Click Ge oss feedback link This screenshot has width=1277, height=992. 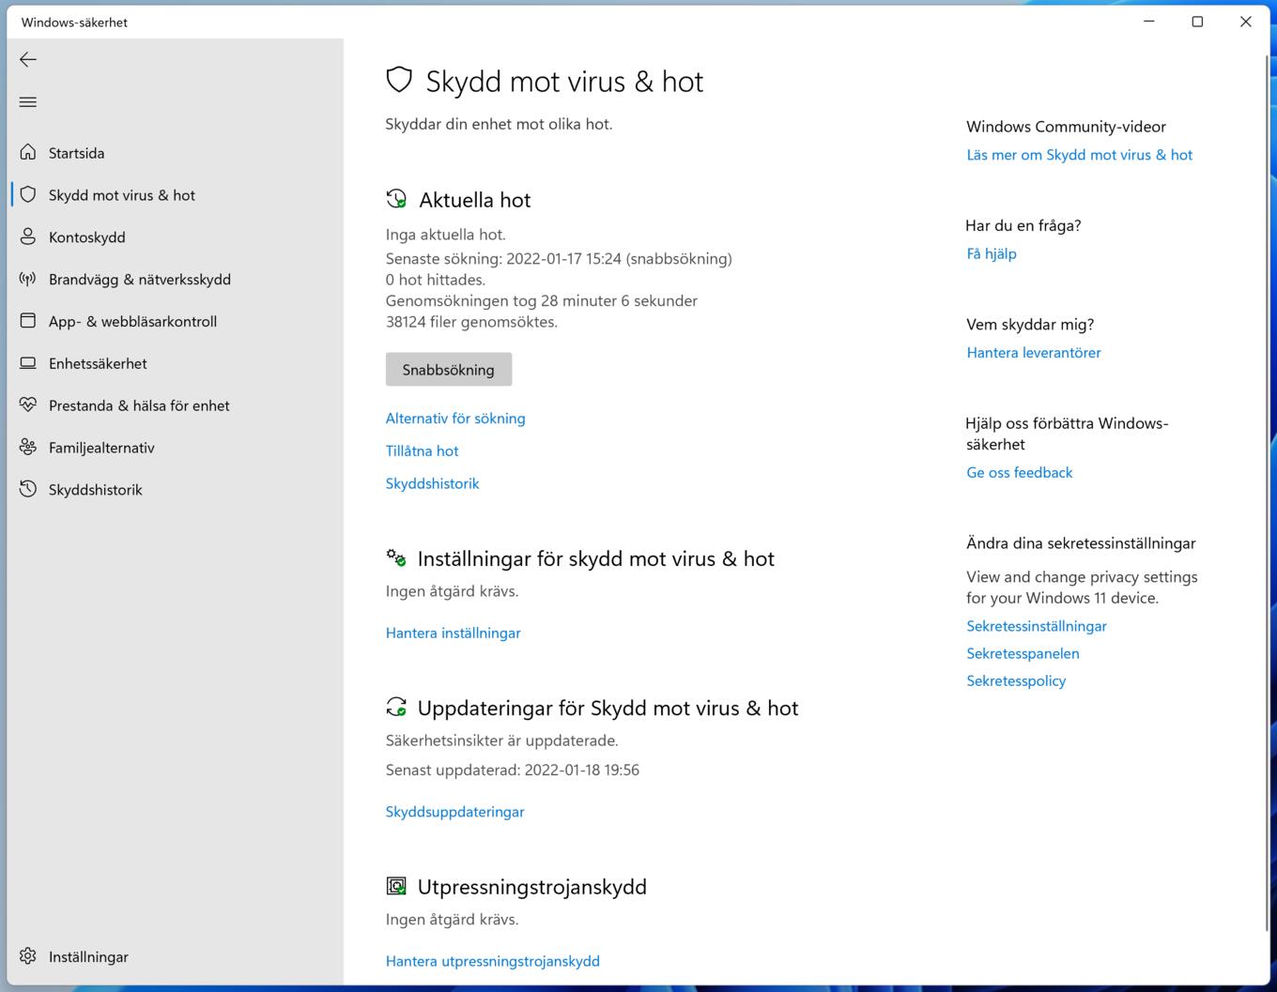1019,473
